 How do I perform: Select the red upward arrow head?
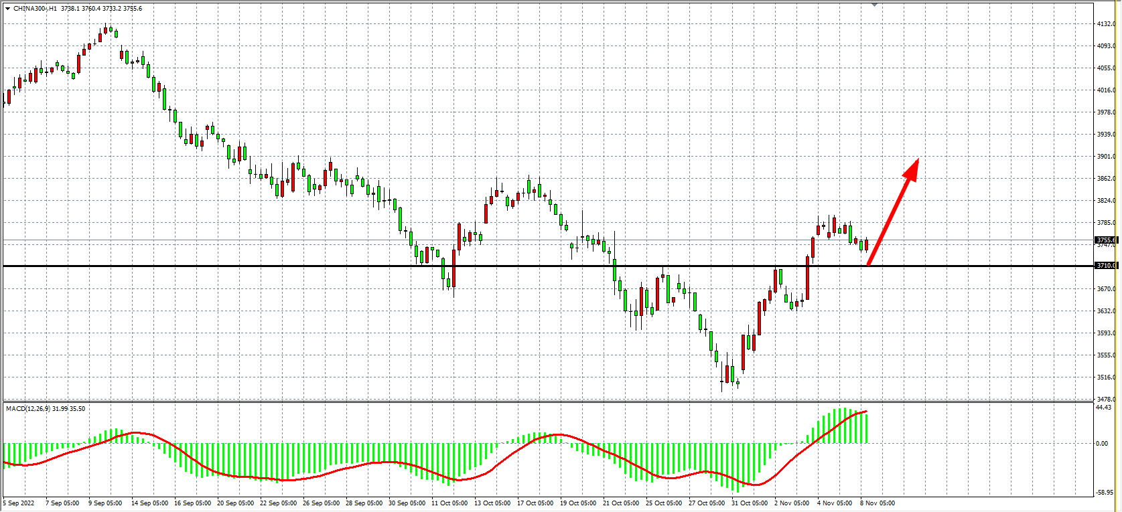912,168
